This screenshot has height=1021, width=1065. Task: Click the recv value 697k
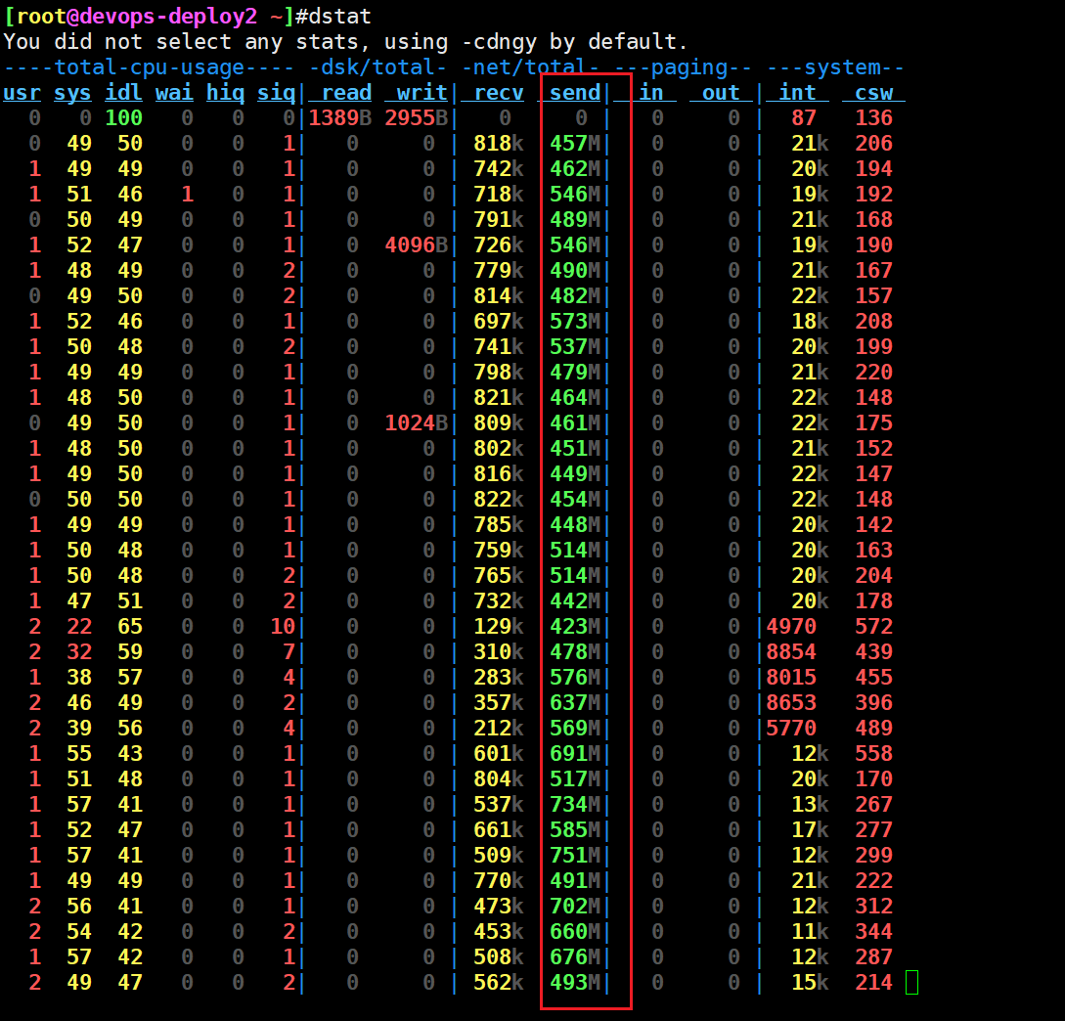point(499,322)
